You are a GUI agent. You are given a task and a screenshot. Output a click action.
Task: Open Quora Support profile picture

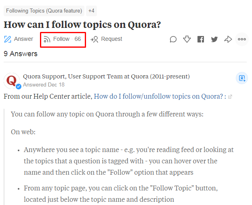12,81
